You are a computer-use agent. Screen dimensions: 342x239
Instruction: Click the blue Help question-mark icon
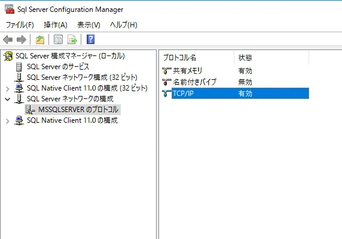90,39
